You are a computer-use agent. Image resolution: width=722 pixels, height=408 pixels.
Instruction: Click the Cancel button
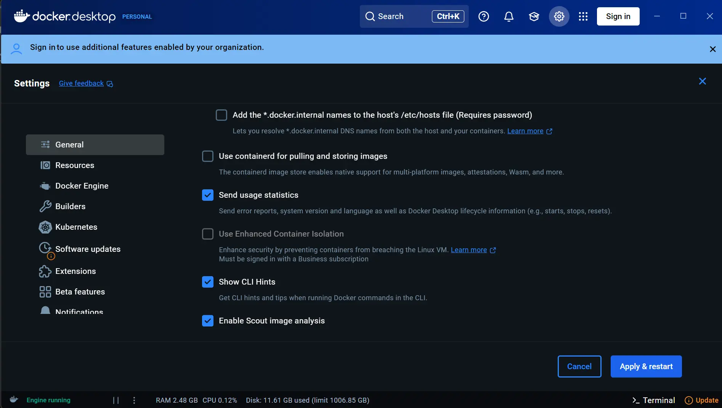click(x=579, y=366)
